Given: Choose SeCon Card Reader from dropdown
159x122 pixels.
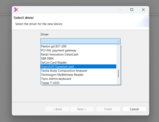Looking at the screenshot, I should coord(54,63).
